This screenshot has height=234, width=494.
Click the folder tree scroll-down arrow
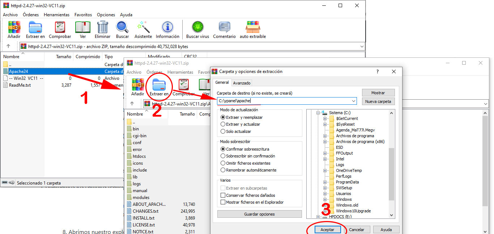(392, 215)
